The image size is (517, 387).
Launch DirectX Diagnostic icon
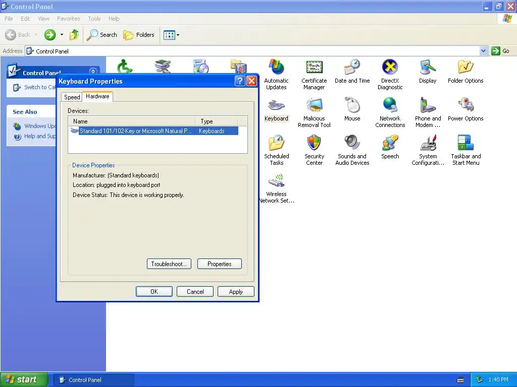[390, 75]
